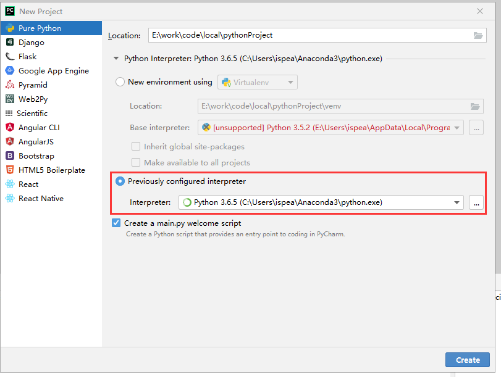This screenshot has width=501, height=377.
Task: Click the Pyramid project type icon
Action: pos(10,85)
